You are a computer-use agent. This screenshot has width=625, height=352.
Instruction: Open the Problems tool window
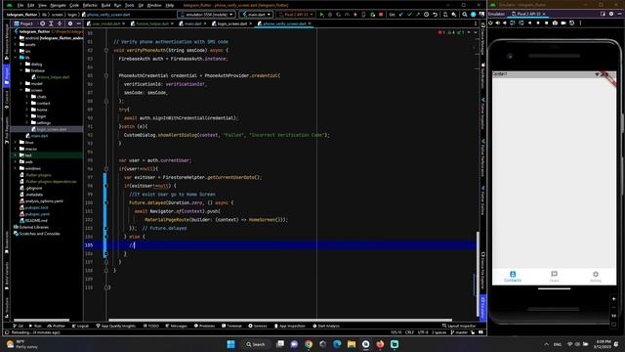pos(204,326)
